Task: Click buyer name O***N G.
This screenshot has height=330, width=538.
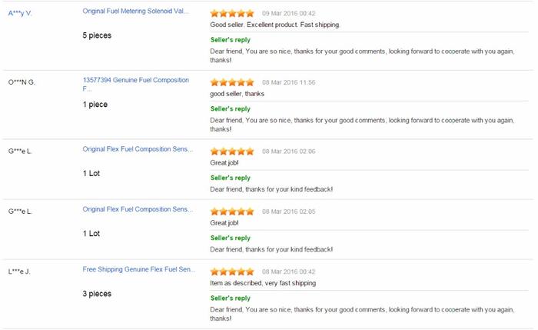Action: 22,82
